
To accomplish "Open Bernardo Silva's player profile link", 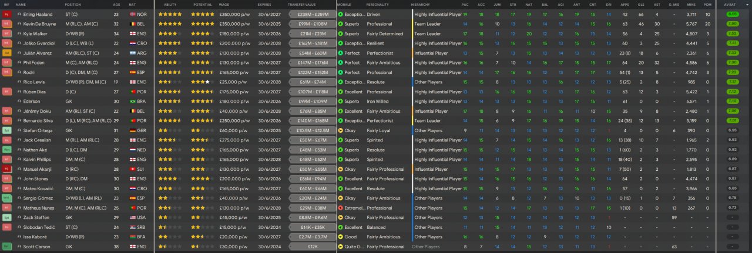I will 38,121.
